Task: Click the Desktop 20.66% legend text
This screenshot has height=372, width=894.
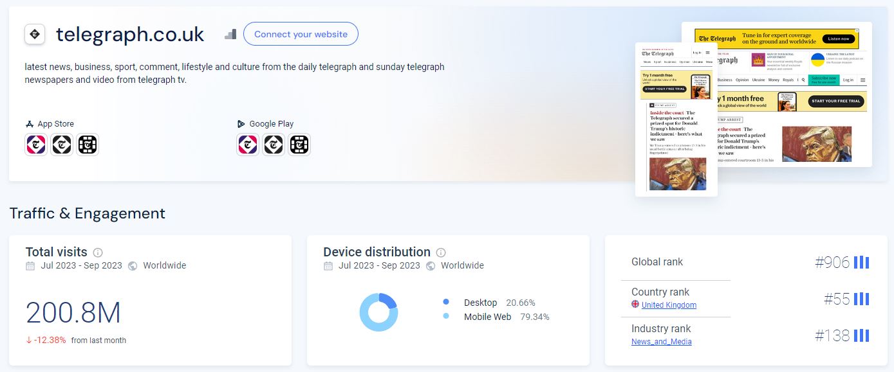Action: pyautogui.click(x=499, y=303)
